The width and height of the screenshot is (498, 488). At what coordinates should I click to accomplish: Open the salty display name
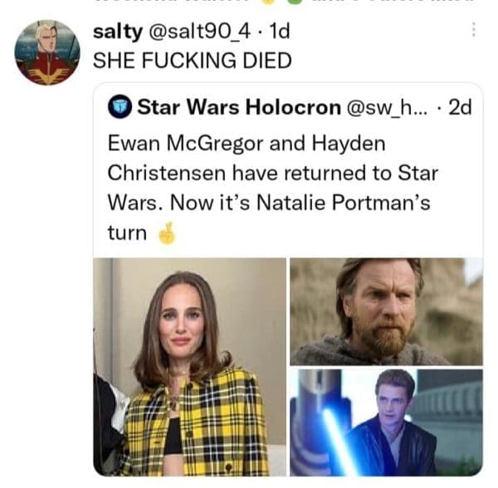click(118, 32)
